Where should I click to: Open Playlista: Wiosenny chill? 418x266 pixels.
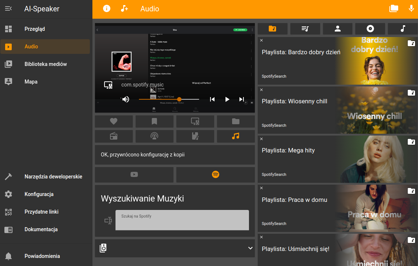click(x=294, y=101)
